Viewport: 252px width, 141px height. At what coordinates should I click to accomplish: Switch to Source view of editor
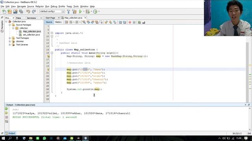(x=49, y=22)
